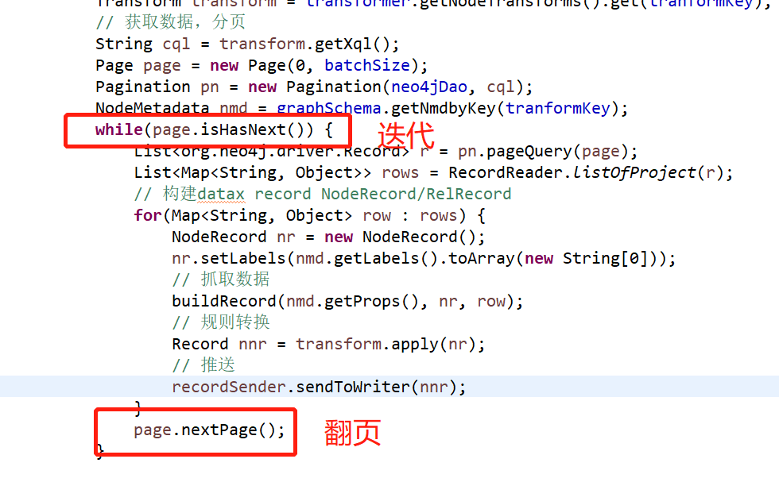Viewport: 779px width, 482px height.
Task: Click the 'while' keyword in the loop
Action: coord(118,129)
